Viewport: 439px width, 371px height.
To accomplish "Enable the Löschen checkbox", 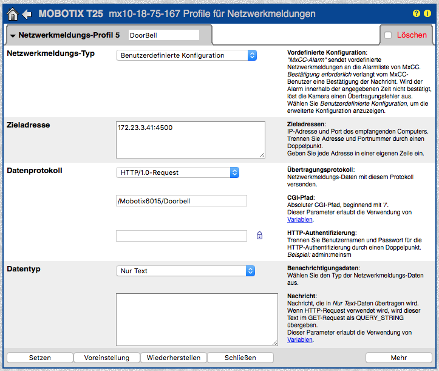I will [x=388, y=35].
